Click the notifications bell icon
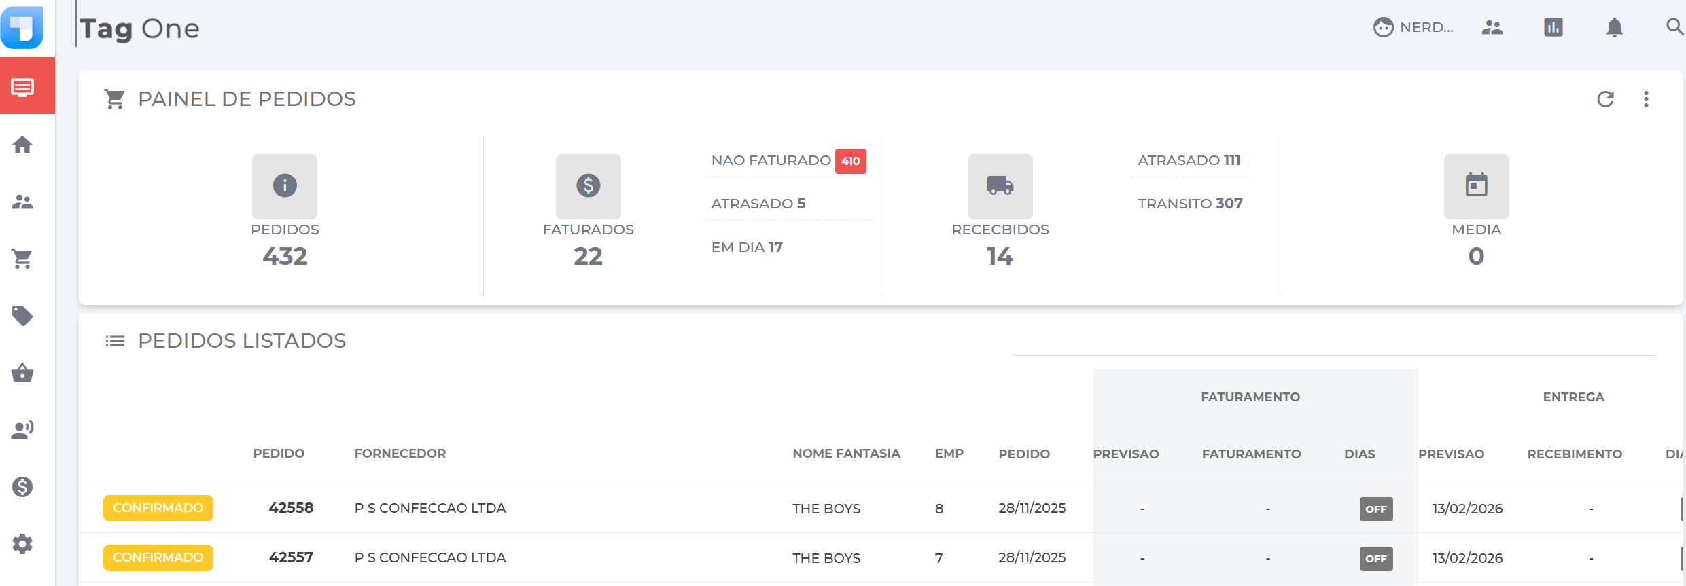This screenshot has width=1686, height=586. [x=1614, y=27]
